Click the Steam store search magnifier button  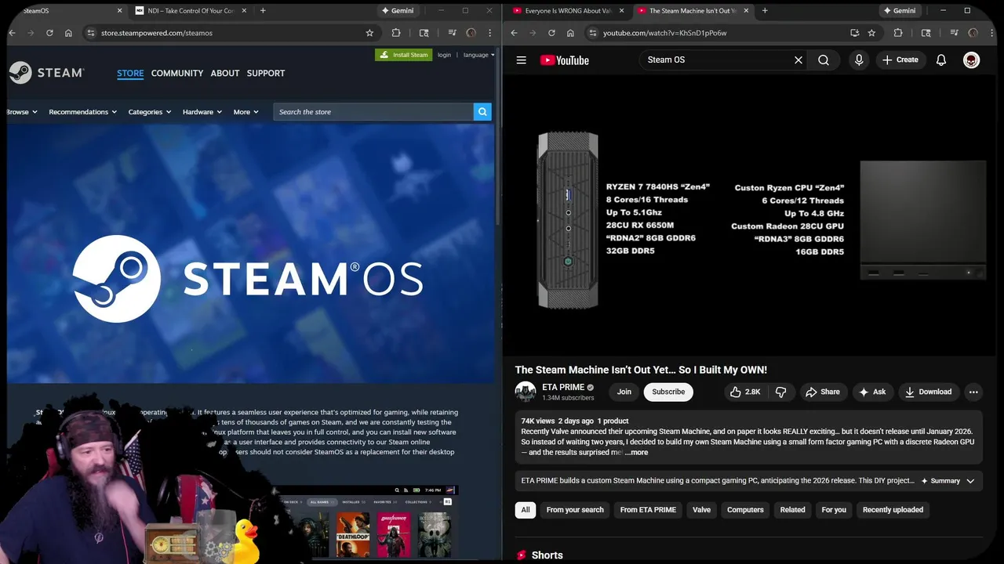[x=482, y=112]
